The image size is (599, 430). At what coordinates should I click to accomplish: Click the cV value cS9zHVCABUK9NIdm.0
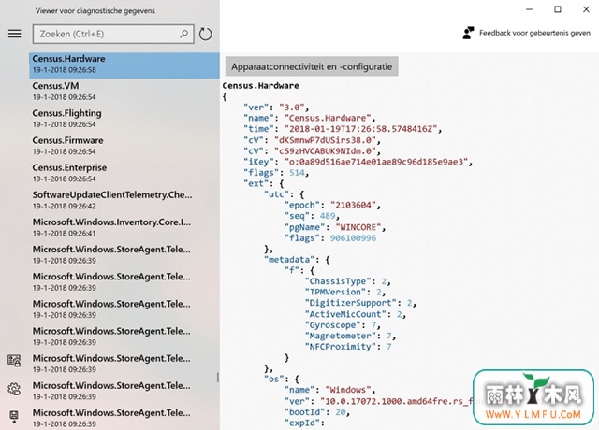(x=325, y=150)
